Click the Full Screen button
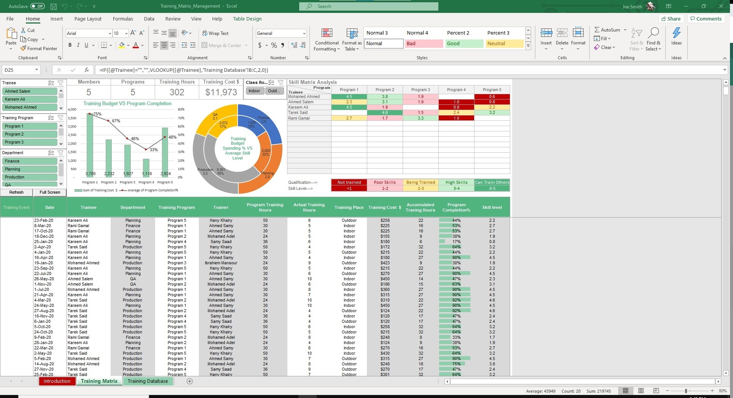 49,192
